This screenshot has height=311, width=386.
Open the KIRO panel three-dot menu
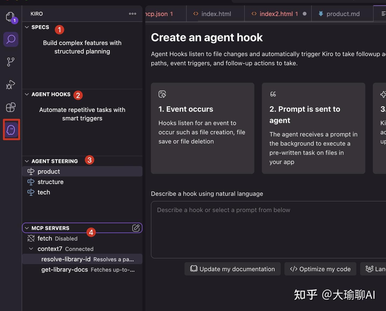(132, 14)
